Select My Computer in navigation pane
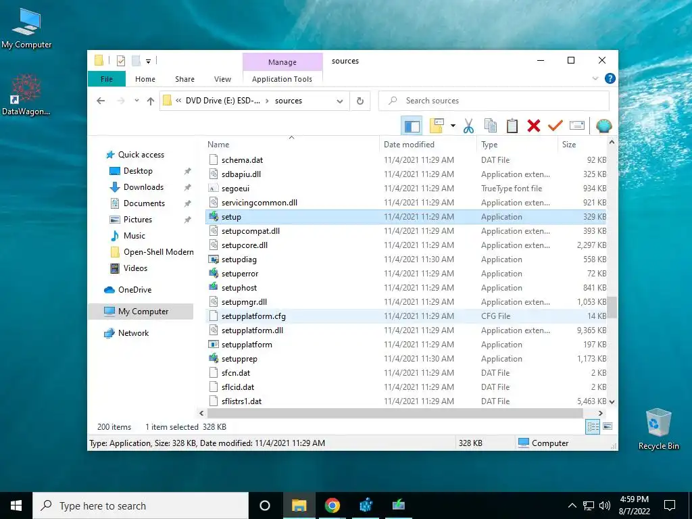This screenshot has width=692, height=519. coord(141,312)
